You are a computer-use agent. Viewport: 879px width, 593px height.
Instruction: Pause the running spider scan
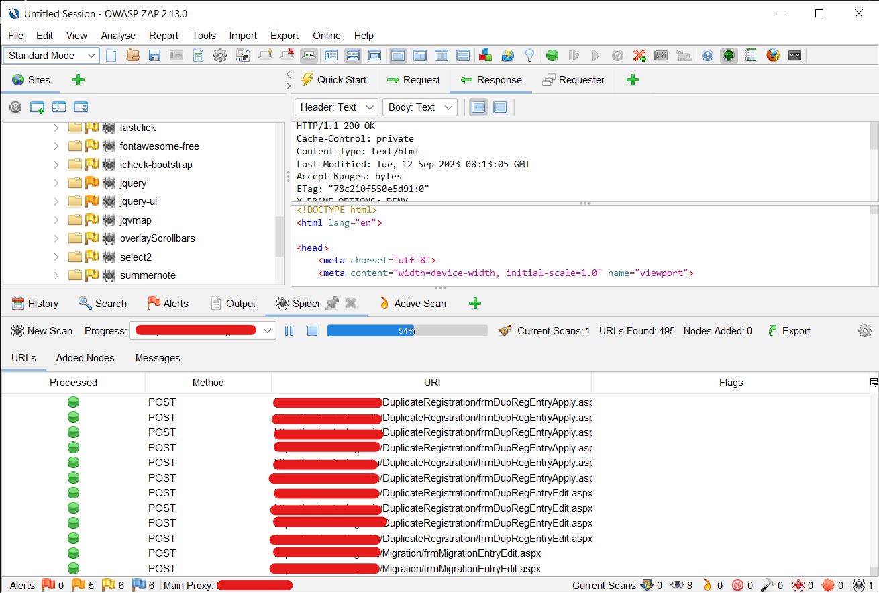[x=289, y=331]
